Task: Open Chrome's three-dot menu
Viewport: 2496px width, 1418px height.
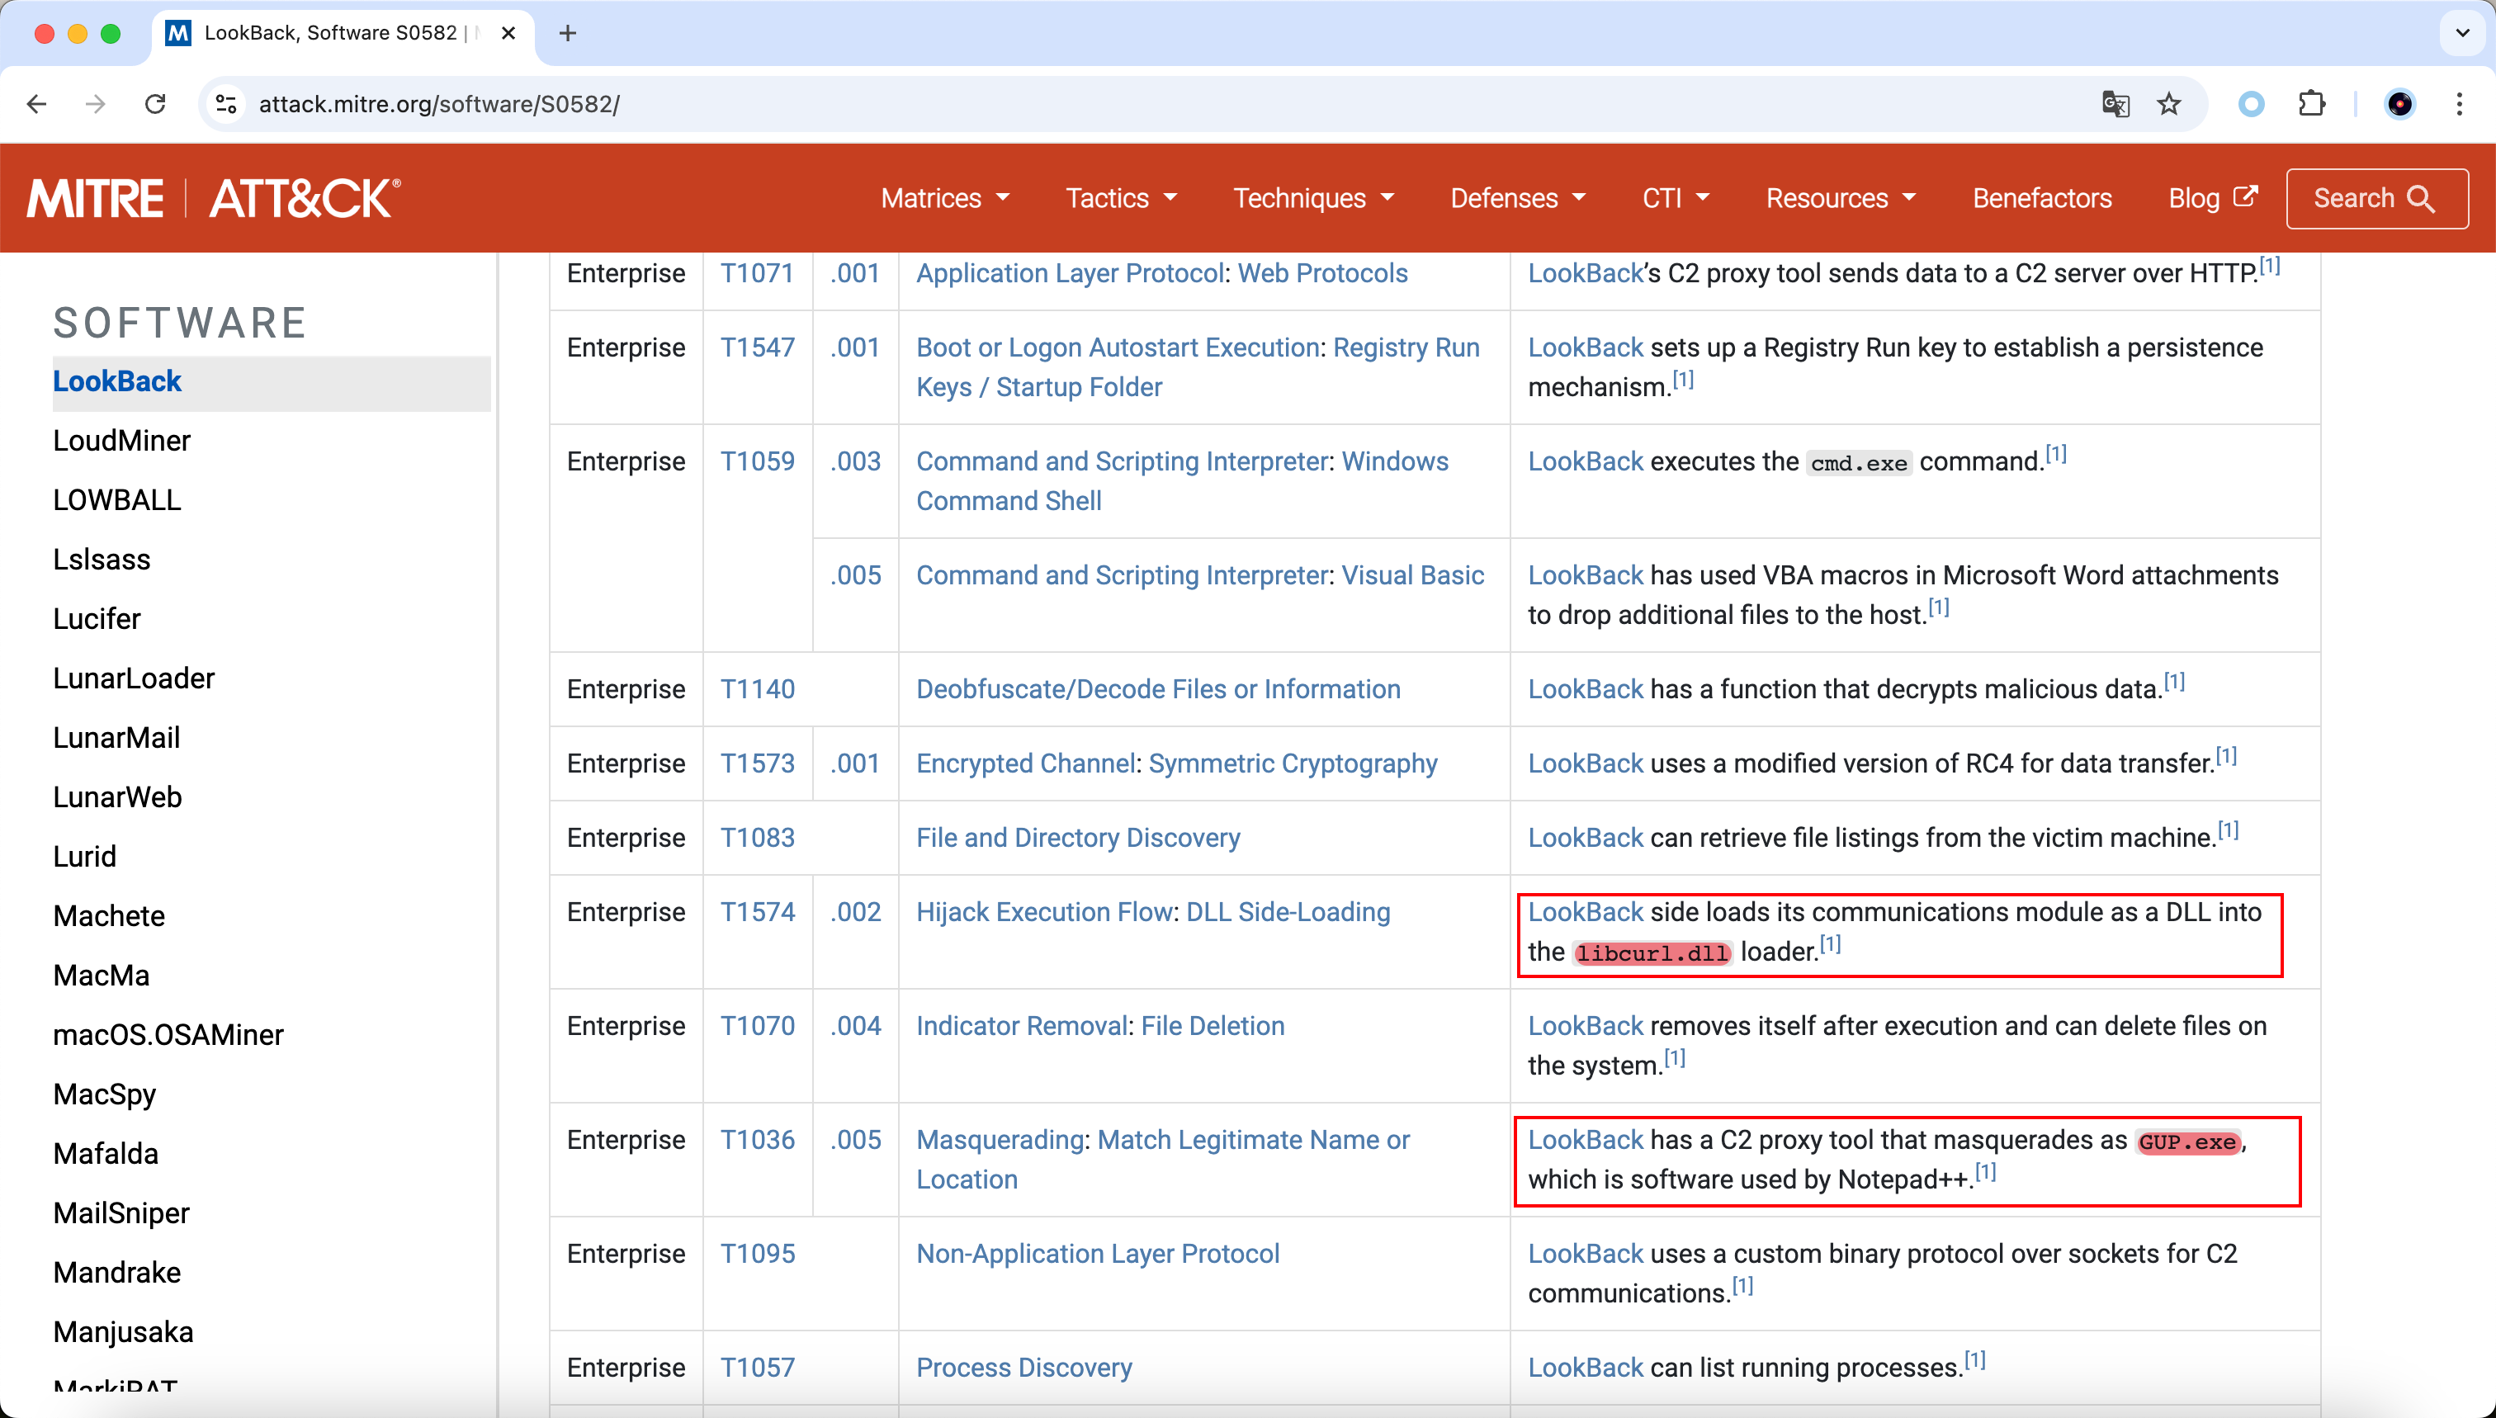Action: pos(2459,104)
